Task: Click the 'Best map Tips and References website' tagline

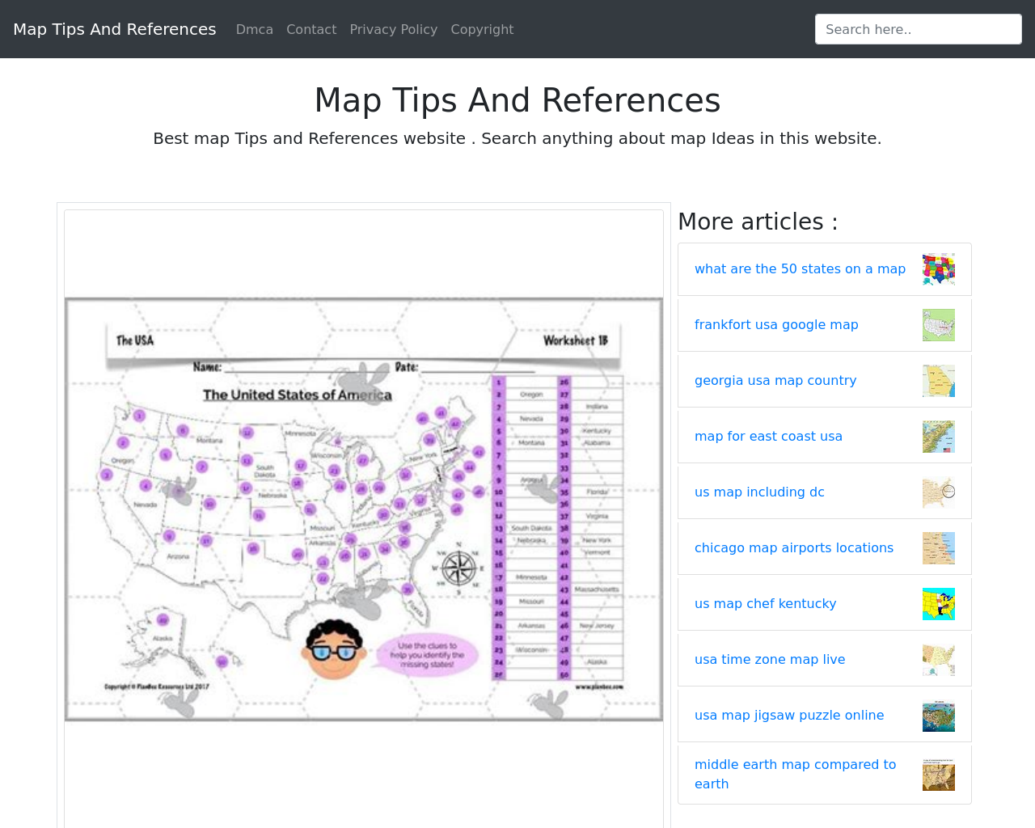Action: pyautogui.click(x=517, y=138)
